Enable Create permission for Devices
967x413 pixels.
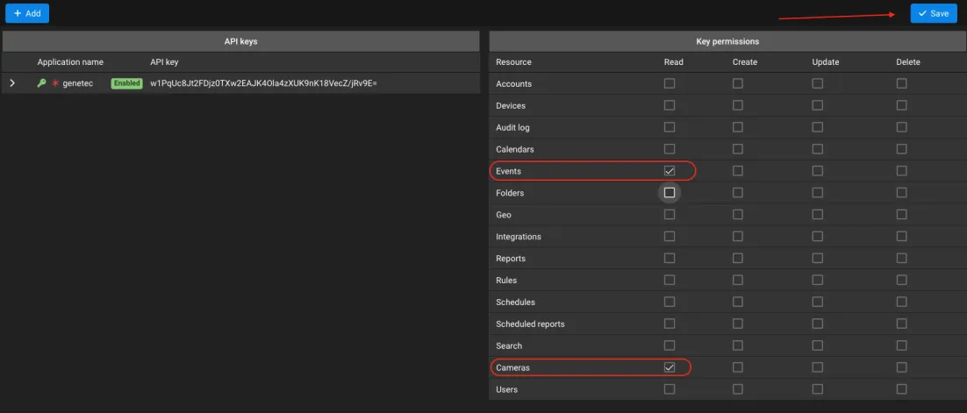click(738, 105)
